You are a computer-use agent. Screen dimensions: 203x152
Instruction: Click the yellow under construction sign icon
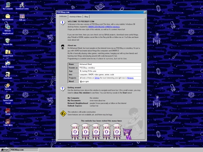tap(63, 113)
